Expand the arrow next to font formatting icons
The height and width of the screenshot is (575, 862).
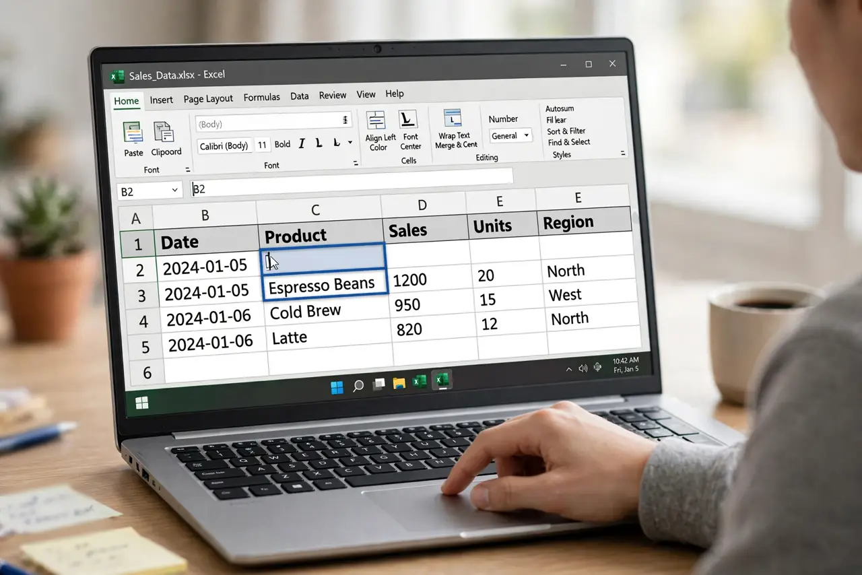pyautogui.click(x=350, y=143)
